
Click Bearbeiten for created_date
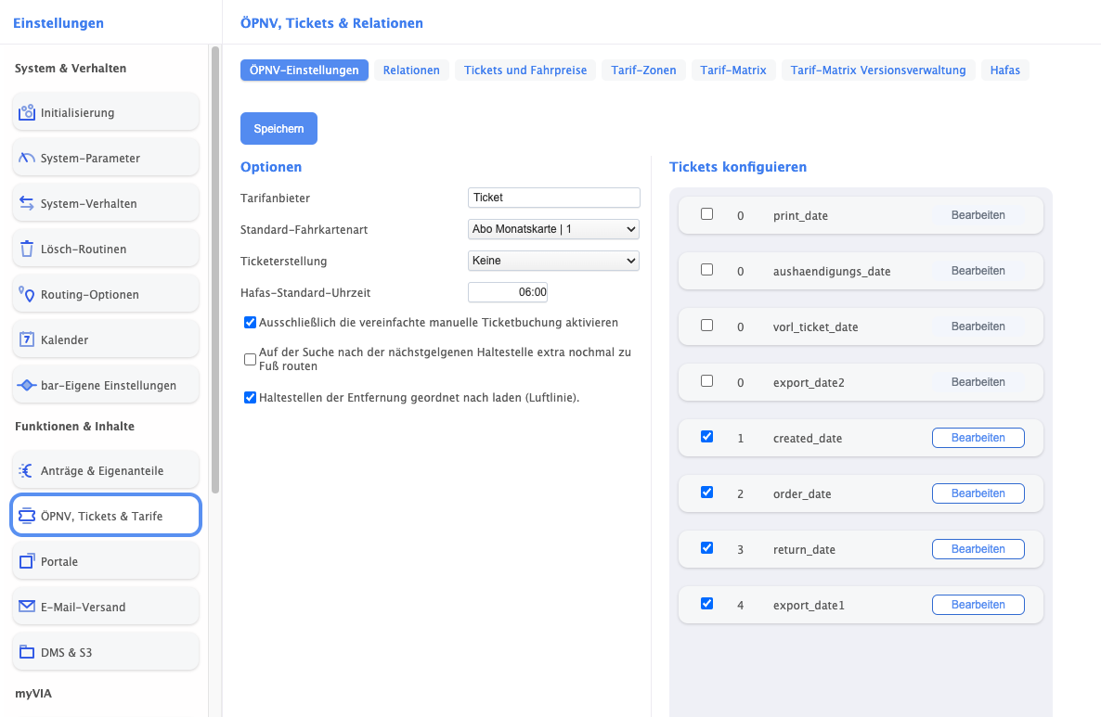[978, 438]
